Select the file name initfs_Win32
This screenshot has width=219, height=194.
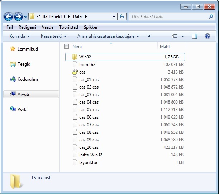tap(91, 155)
